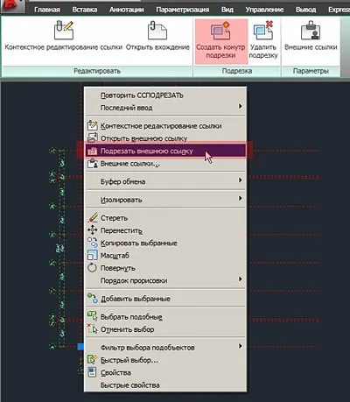Select Фильтр выбора подобъектов menu entry
350x402 pixels.
[165, 348]
